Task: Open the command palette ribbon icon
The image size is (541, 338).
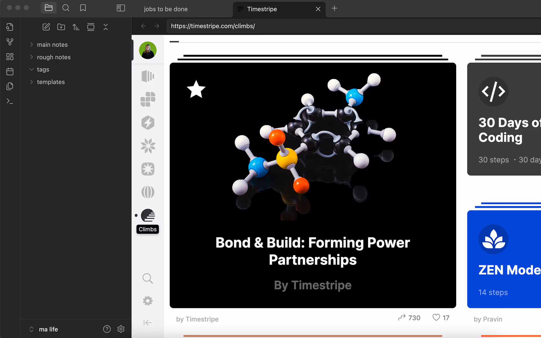Action: tap(10, 101)
